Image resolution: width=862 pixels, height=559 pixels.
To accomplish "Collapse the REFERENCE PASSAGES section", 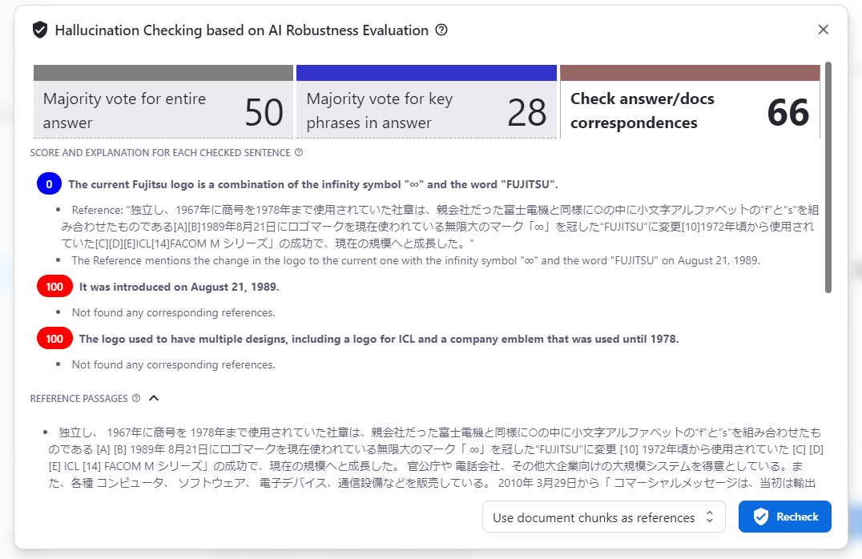I will (152, 398).
